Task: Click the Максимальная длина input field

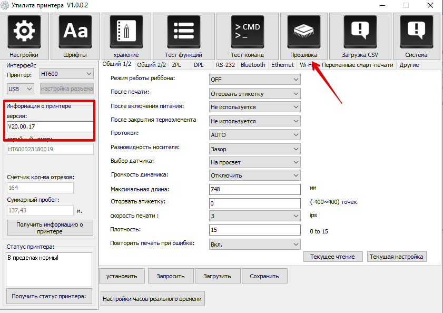Action: pyautogui.click(x=254, y=189)
